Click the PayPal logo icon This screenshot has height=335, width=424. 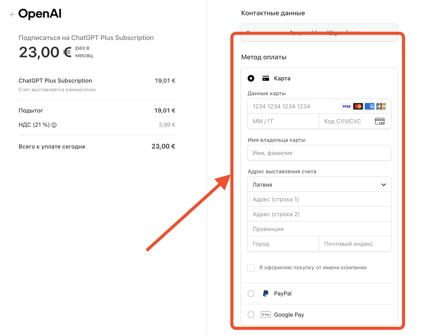point(266,293)
